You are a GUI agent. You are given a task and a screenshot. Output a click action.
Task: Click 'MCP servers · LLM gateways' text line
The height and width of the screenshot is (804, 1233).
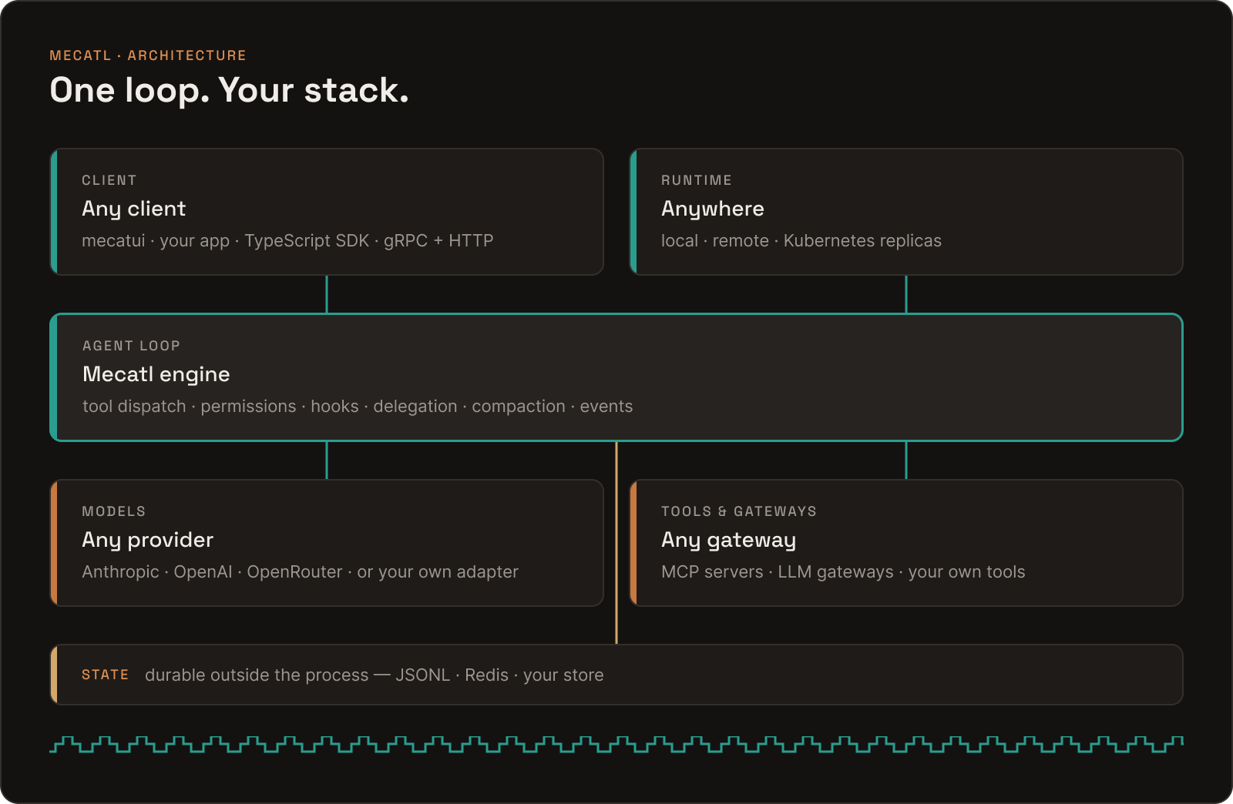pos(843,572)
